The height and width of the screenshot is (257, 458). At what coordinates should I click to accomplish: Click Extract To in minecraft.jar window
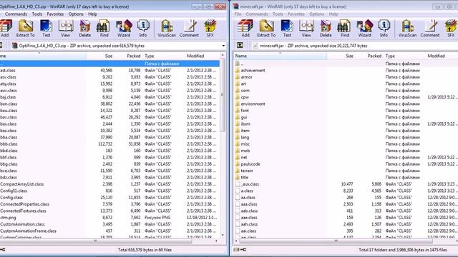tap(266, 29)
